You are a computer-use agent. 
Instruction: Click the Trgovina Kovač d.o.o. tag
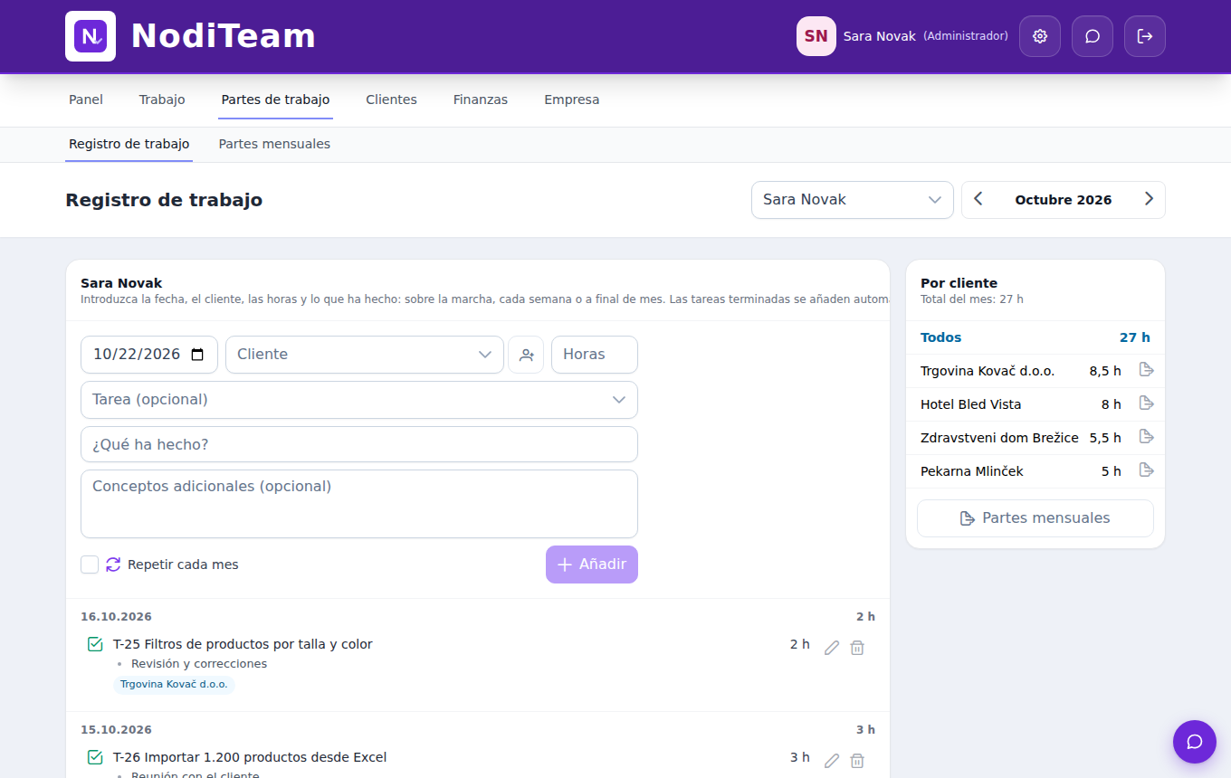174,685
